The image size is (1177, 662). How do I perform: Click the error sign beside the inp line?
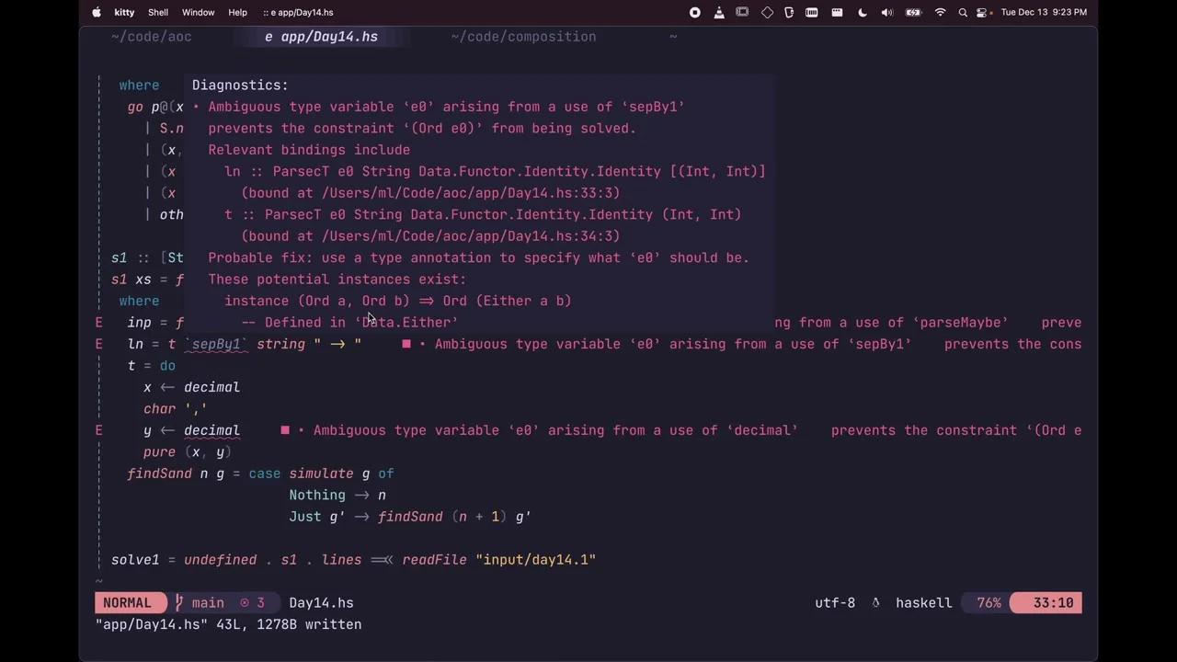tap(99, 323)
